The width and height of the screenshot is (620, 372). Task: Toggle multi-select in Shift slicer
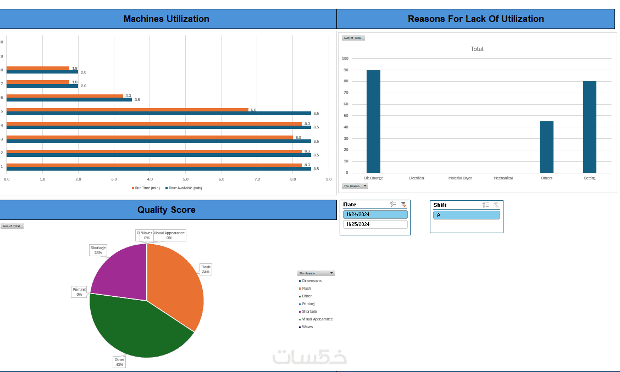485,205
